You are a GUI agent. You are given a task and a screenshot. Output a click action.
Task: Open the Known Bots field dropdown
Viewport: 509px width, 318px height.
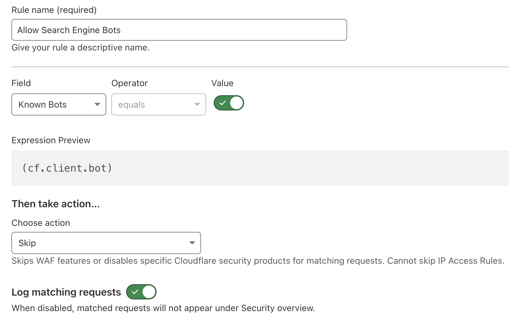[x=58, y=104]
